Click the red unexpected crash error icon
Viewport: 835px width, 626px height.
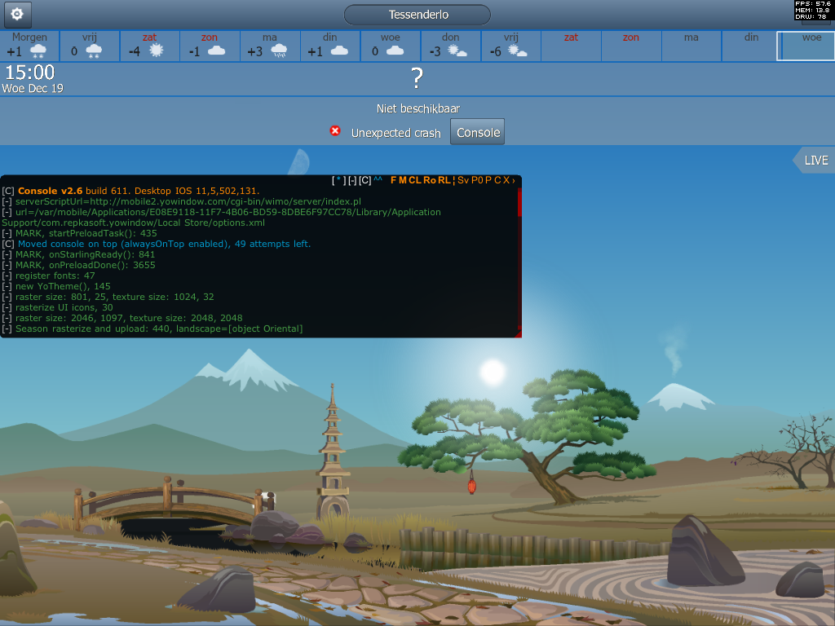point(335,131)
